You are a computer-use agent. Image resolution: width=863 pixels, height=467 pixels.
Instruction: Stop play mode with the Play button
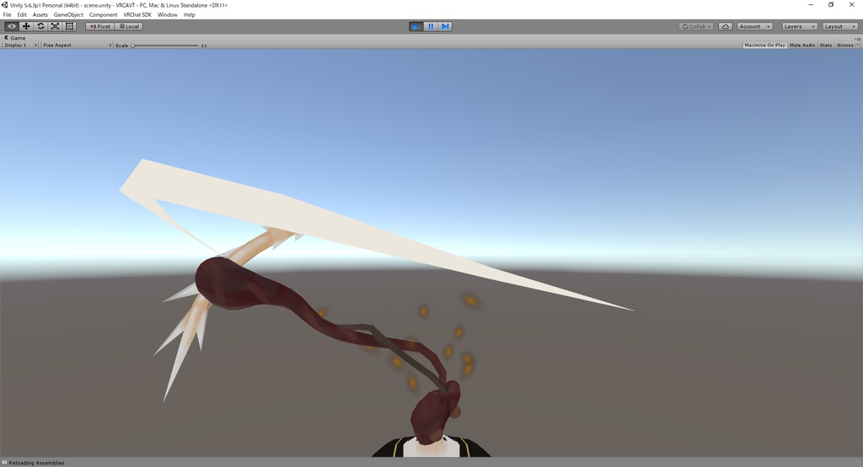pos(416,26)
